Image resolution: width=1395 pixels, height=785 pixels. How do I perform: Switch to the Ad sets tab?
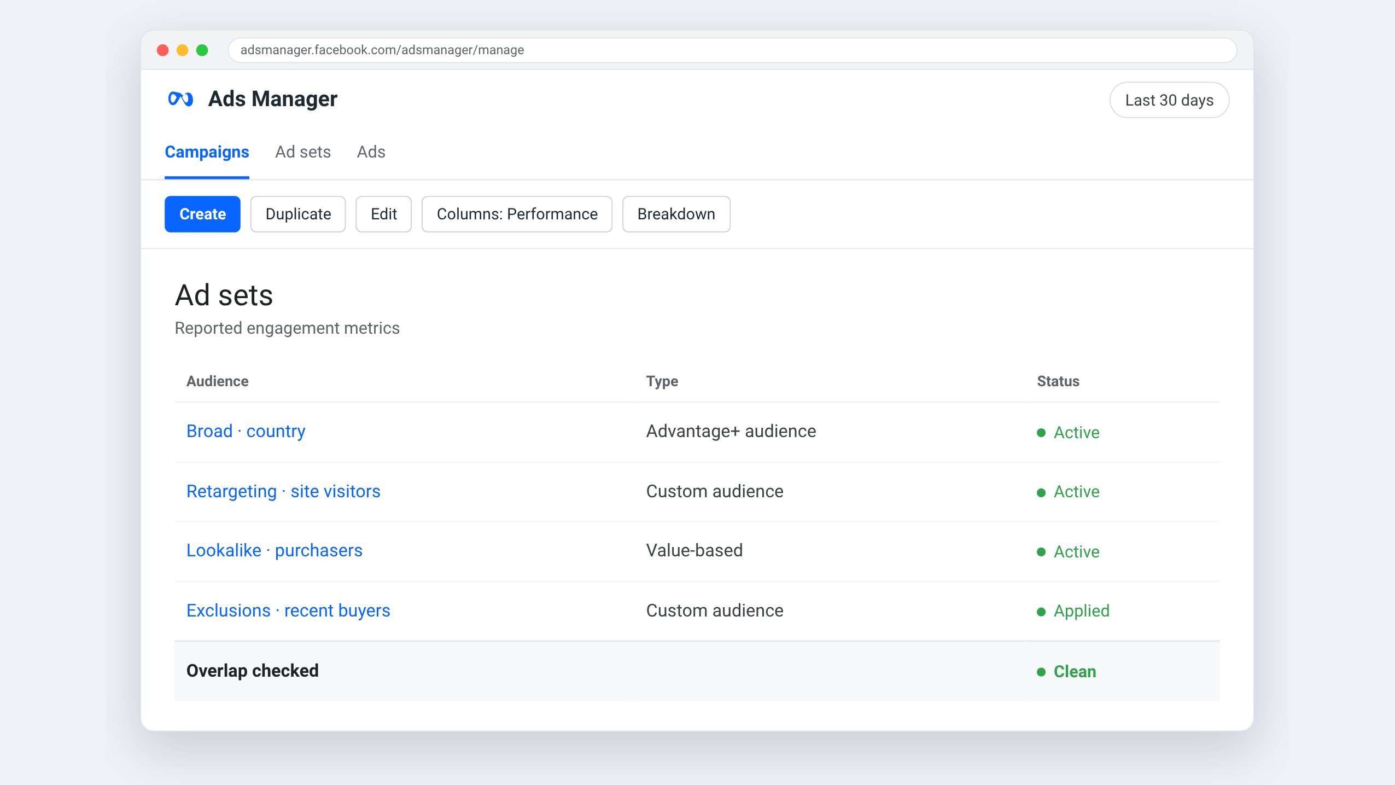click(x=303, y=152)
